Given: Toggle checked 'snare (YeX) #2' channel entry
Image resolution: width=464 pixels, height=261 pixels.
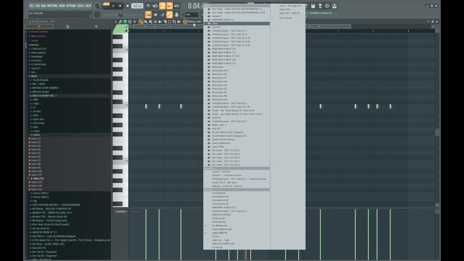Looking at the screenshot, I should (x=220, y=233).
